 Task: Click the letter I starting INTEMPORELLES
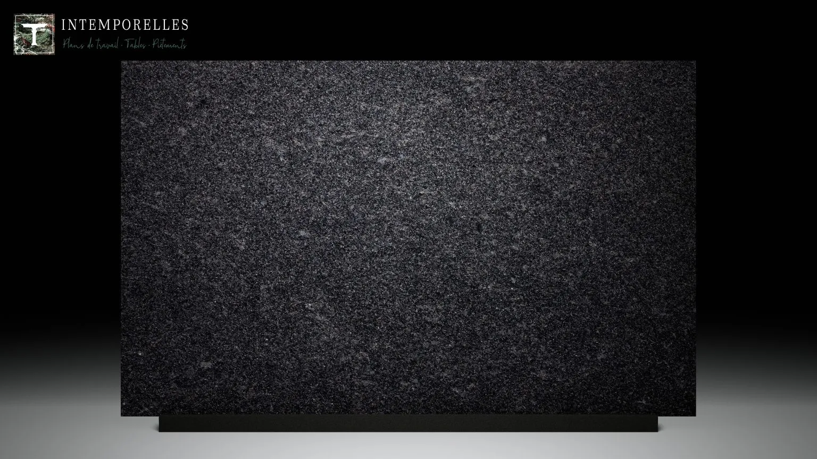[x=63, y=24]
